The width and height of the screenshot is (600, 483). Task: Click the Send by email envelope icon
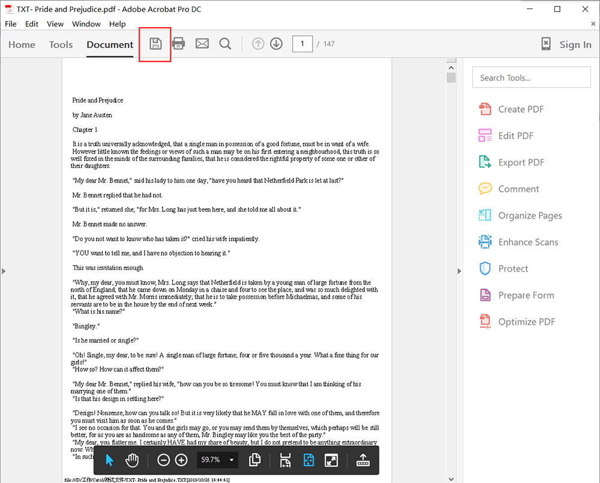pos(202,44)
